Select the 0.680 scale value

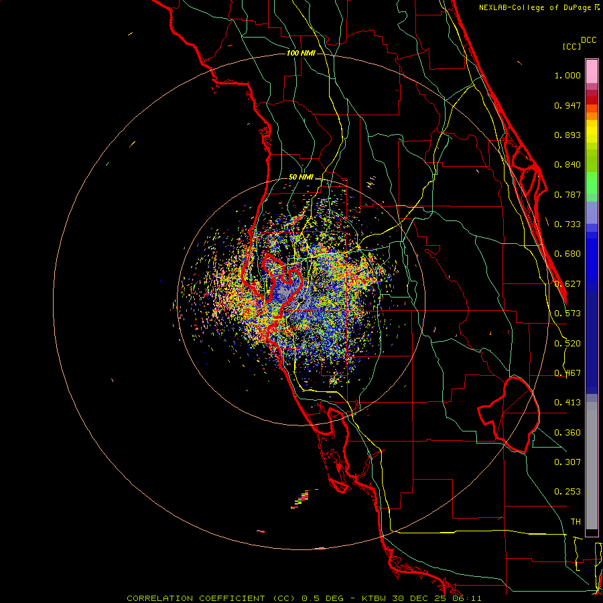567,254
